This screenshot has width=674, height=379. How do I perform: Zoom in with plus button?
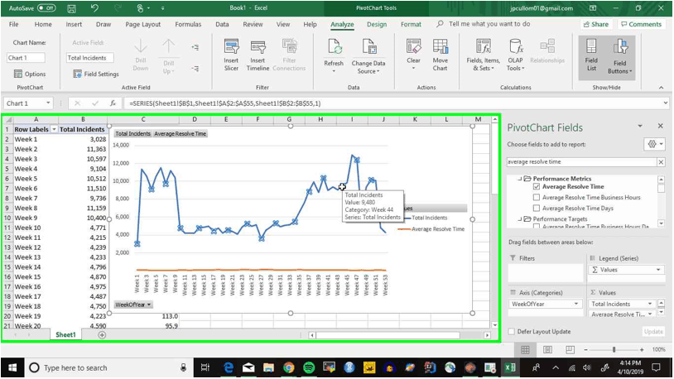point(642,350)
